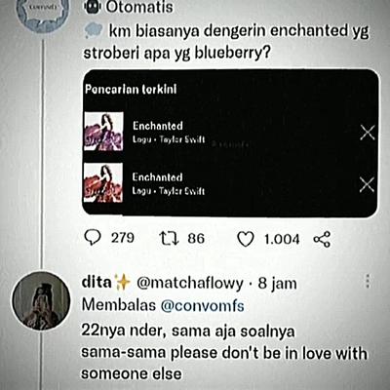The width and height of the screenshot is (390, 390).
Task: Open dita's profile picture
Action: (41, 301)
